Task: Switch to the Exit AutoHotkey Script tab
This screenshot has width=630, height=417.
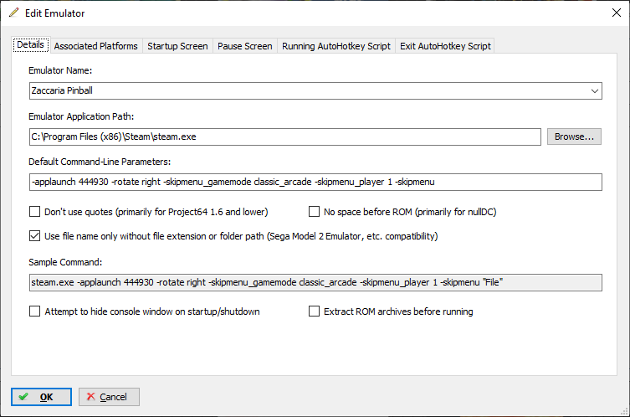Action: [x=445, y=46]
